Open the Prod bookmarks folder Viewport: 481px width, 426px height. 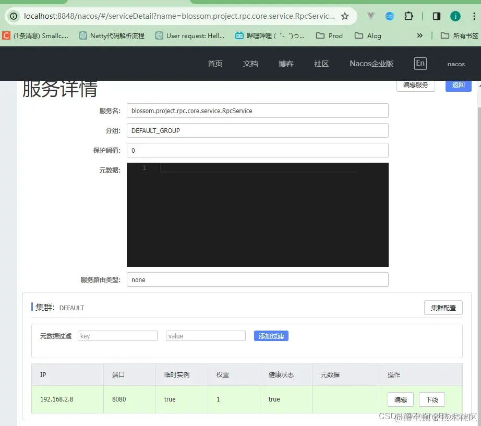coord(329,35)
